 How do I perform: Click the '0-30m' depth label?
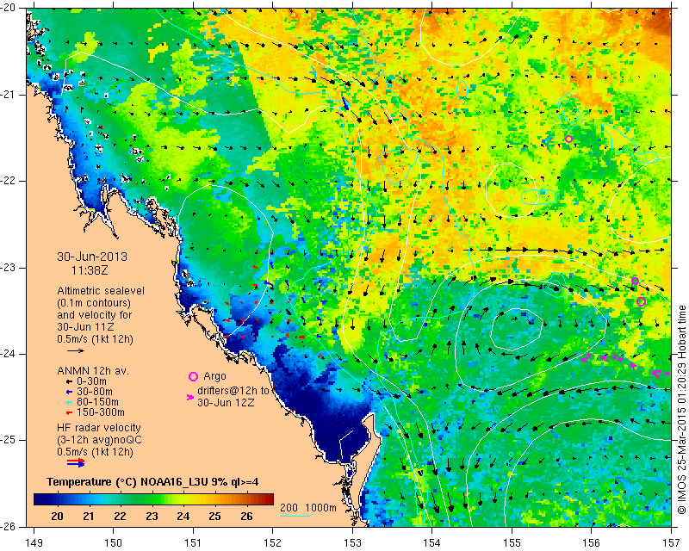pyautogui.click(x=91, y=381)
